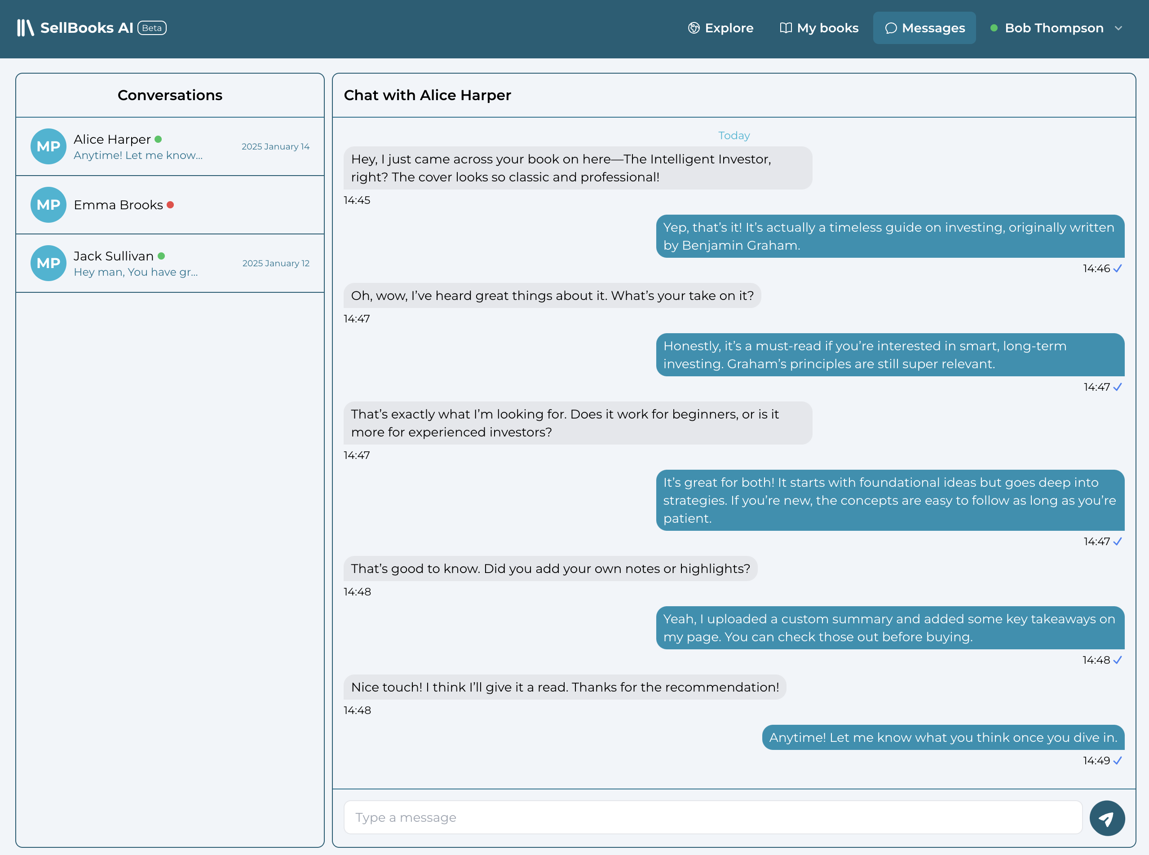Open the Jack Sullivan conversation
The height and width of the screenshot is (855, 1149).
coord(170,264)
